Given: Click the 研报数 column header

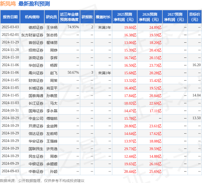Looking at the screenshot, I should click(87, 17).
